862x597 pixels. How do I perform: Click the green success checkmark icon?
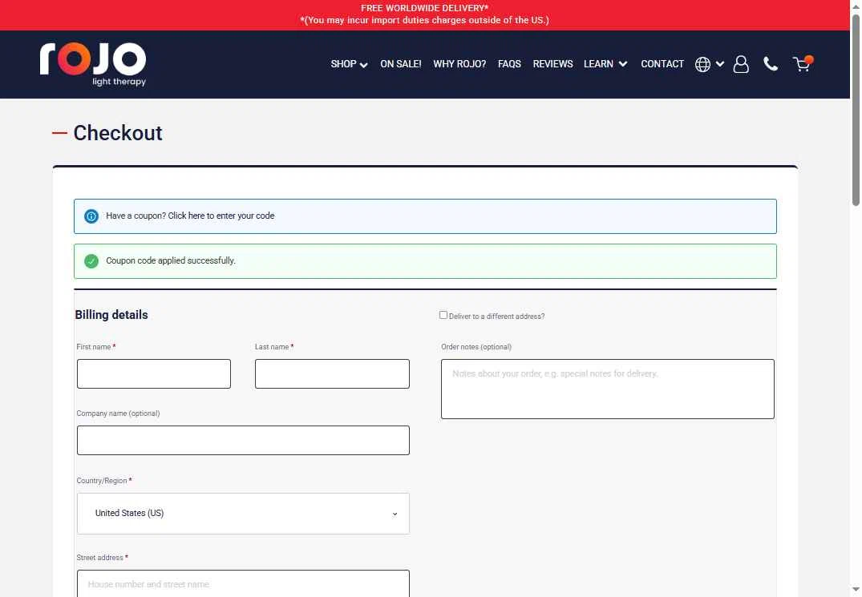[x=91, y=261]
